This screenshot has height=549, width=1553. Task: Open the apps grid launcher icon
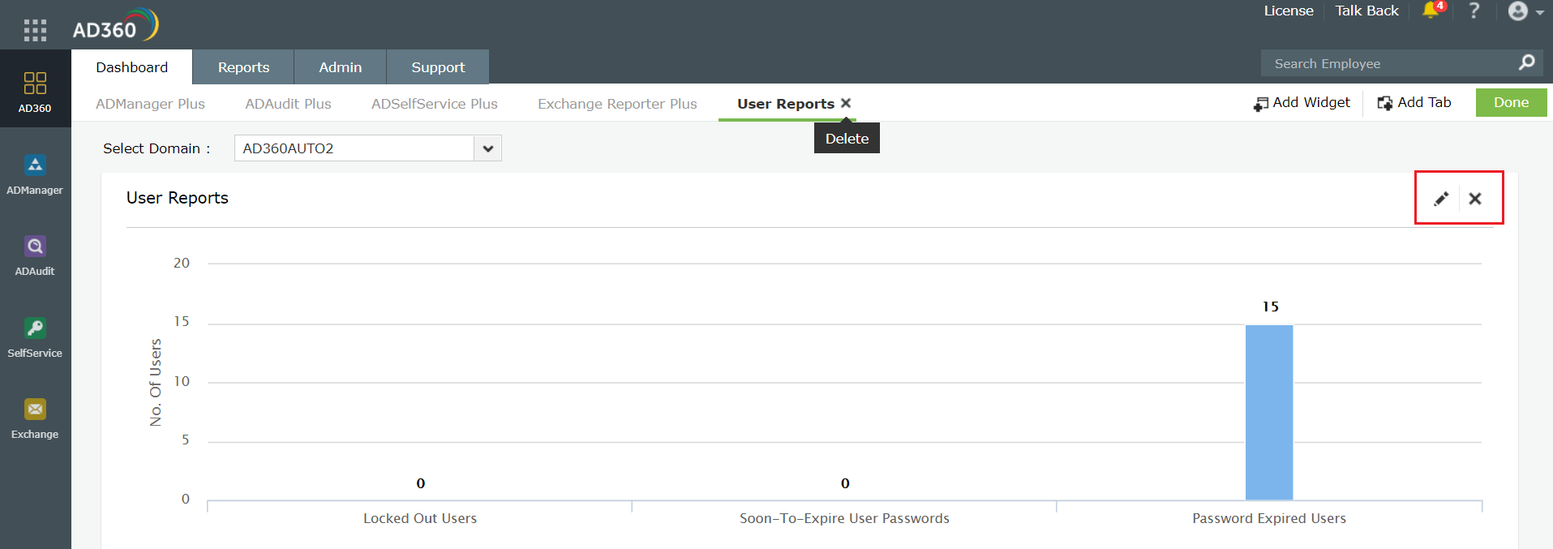coord(35,30)
